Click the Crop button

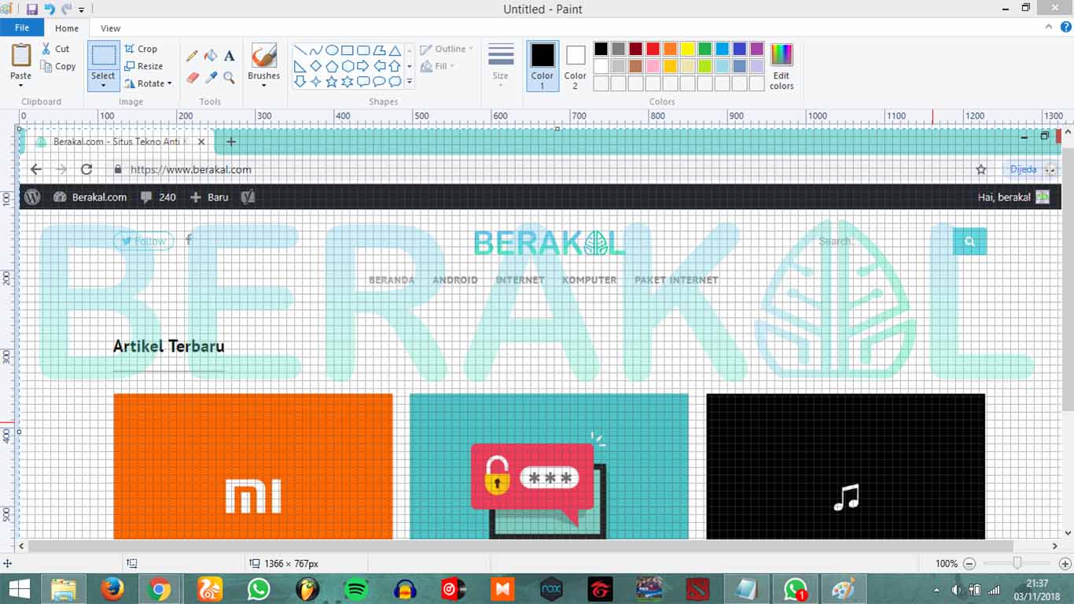tap(141, 49)
